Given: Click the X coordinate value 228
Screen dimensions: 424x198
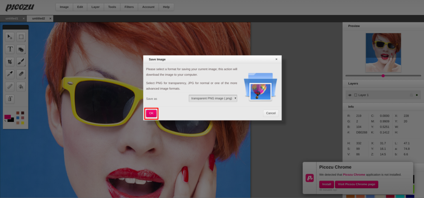Looking at the screenshot, I should (x=406, y=116).
